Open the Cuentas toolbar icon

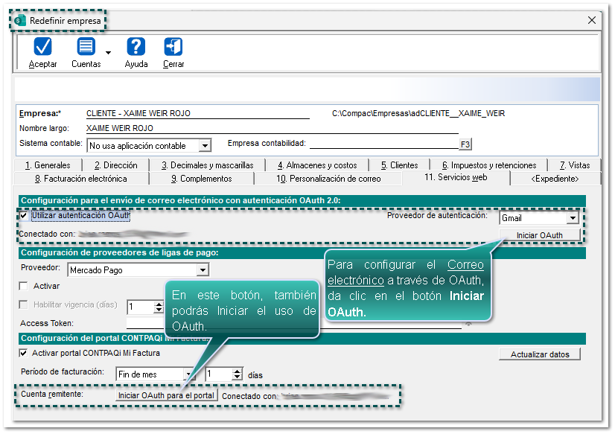pos(86,47)
